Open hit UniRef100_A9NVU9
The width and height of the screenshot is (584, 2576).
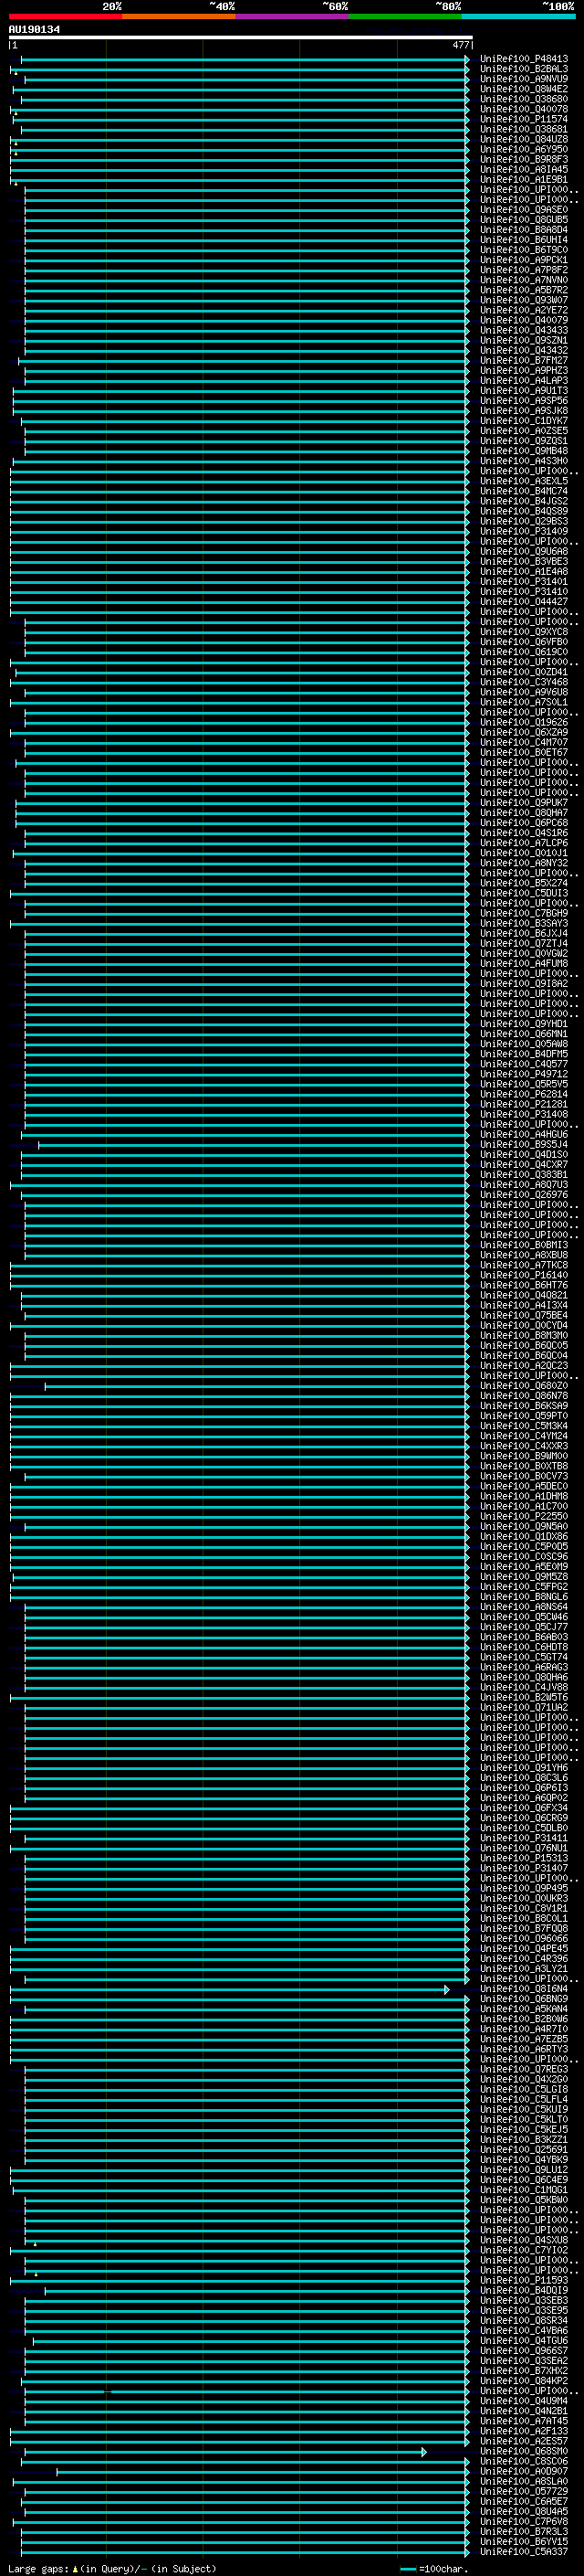click(x=524, y=79)
